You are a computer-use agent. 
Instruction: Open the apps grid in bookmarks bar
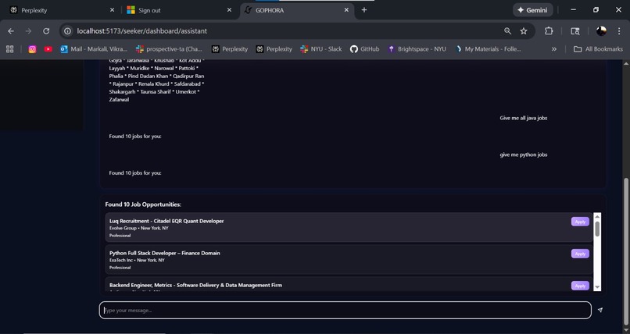(10, 49)
